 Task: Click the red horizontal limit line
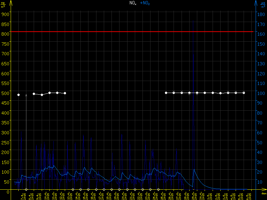pyautogui.click(x=133, y=32)
